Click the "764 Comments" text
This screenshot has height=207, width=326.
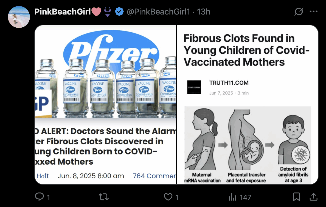tap(154, 176)
